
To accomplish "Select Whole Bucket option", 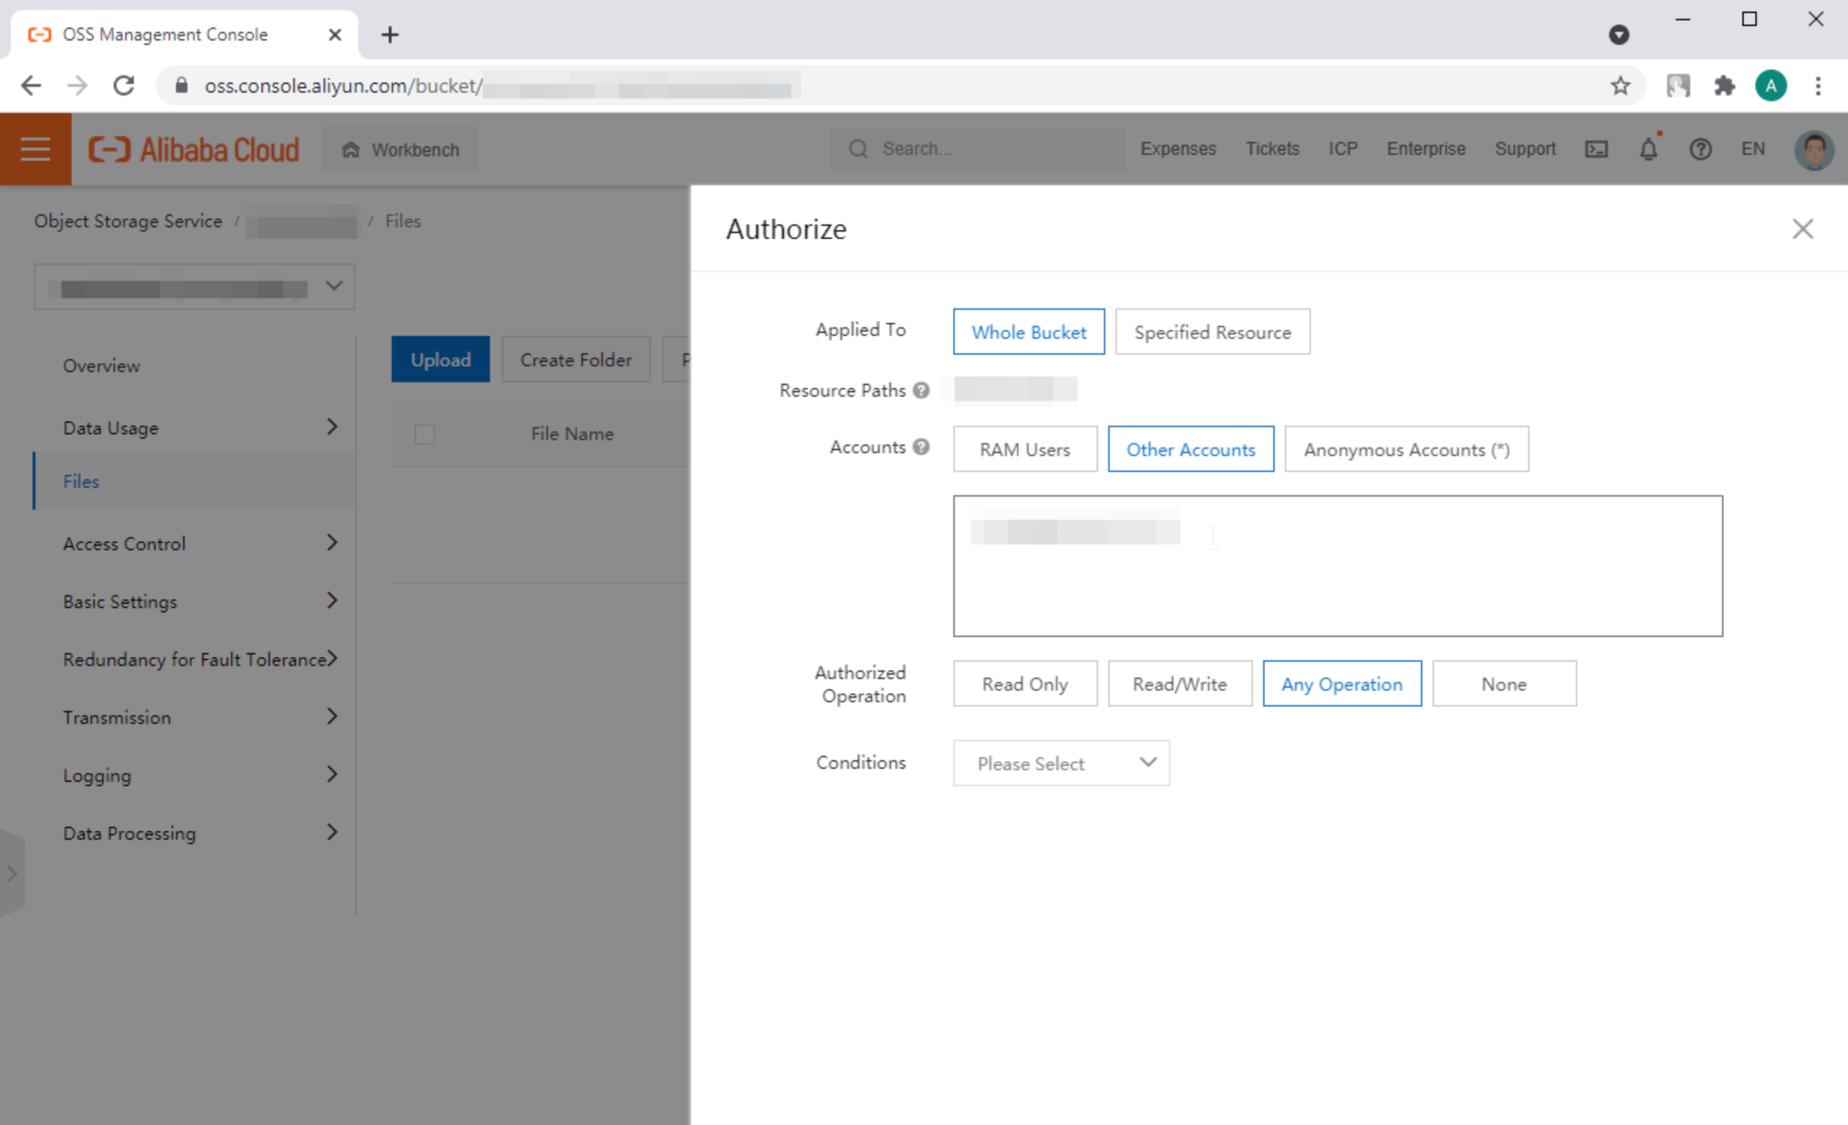I will tap(1029, 332).
